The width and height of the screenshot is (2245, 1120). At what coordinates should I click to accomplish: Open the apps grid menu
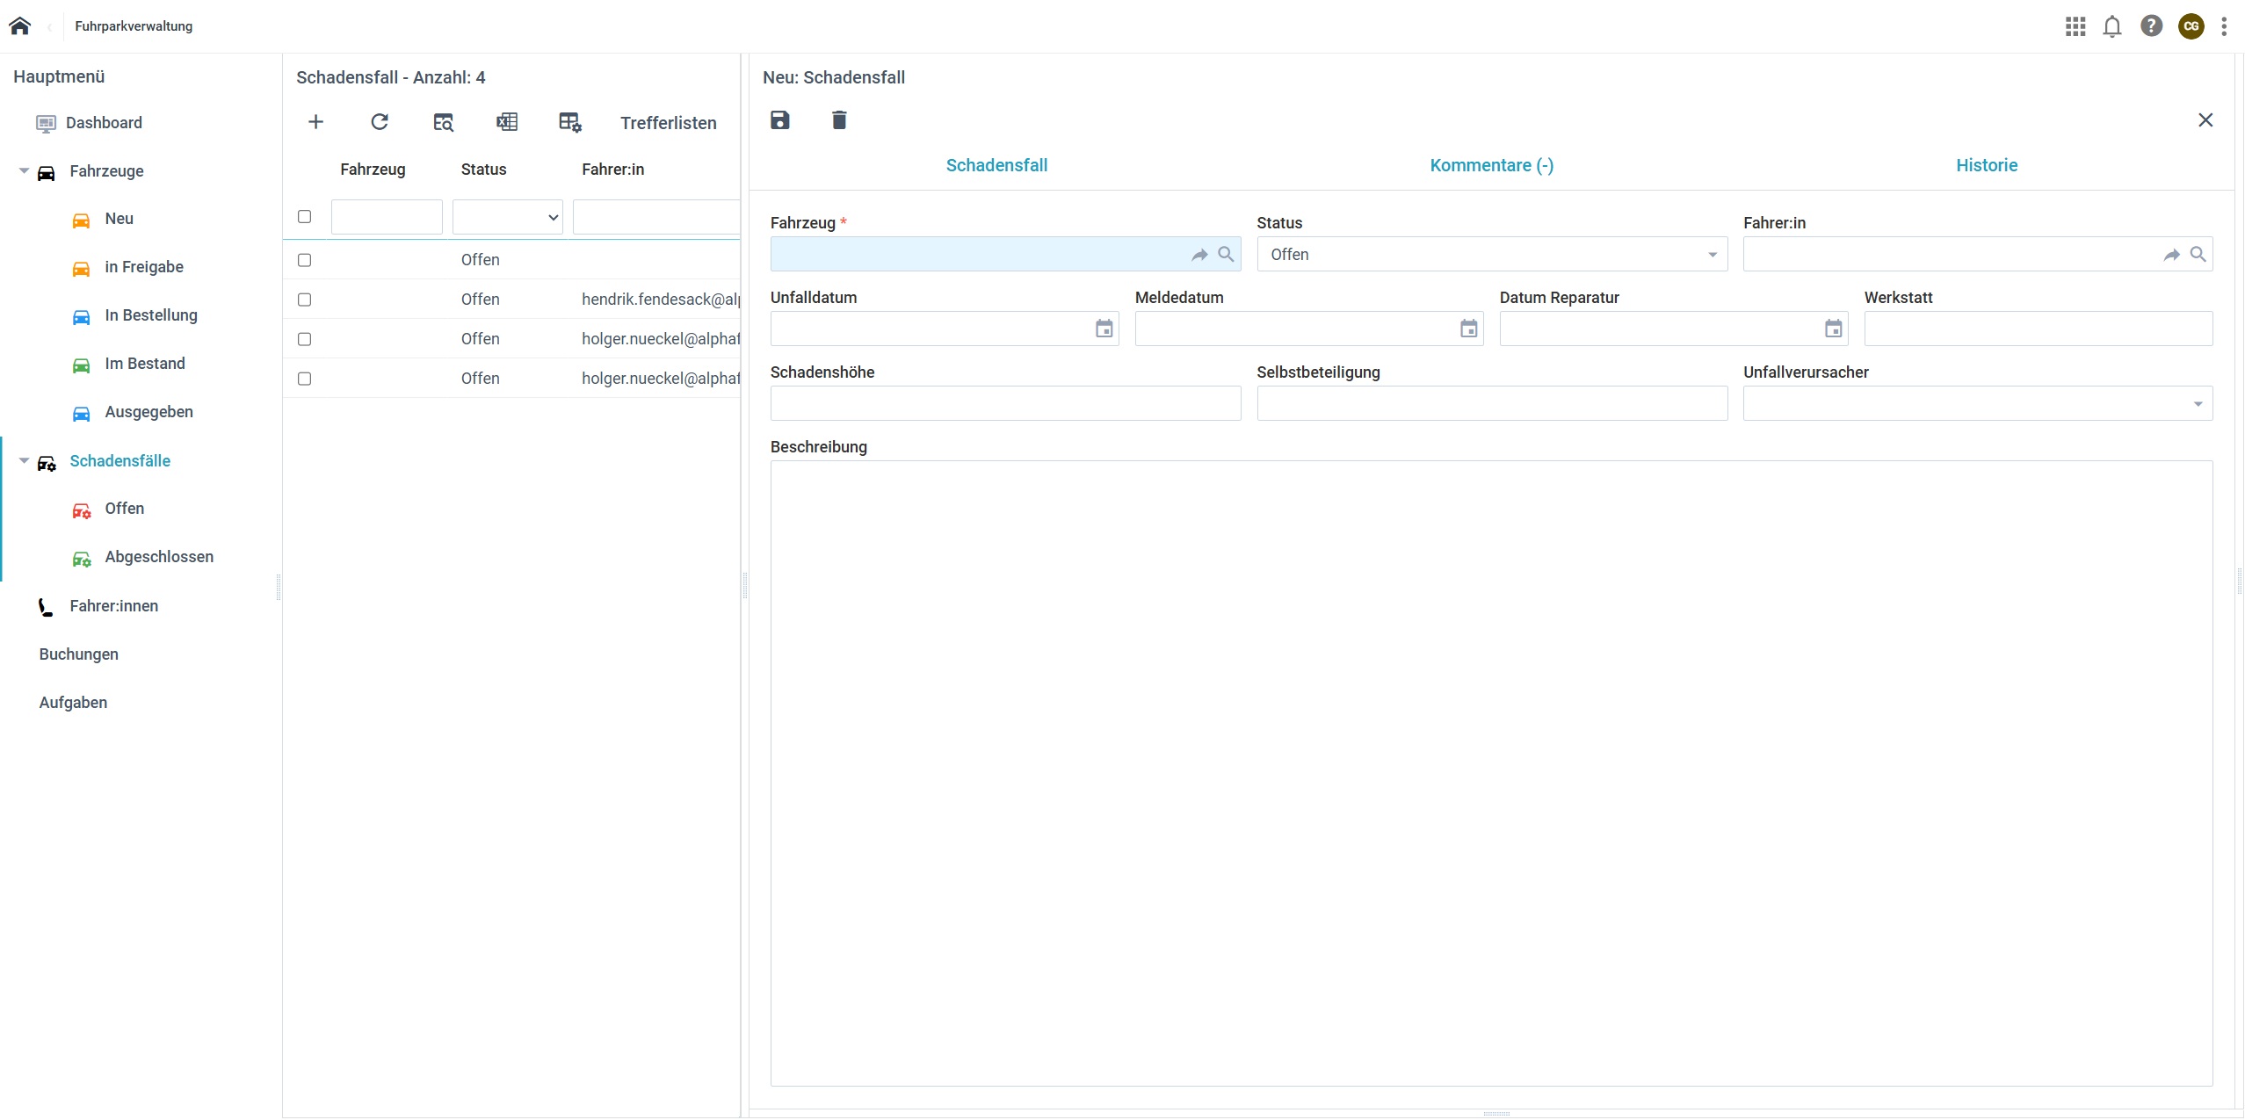(2075, 26)
